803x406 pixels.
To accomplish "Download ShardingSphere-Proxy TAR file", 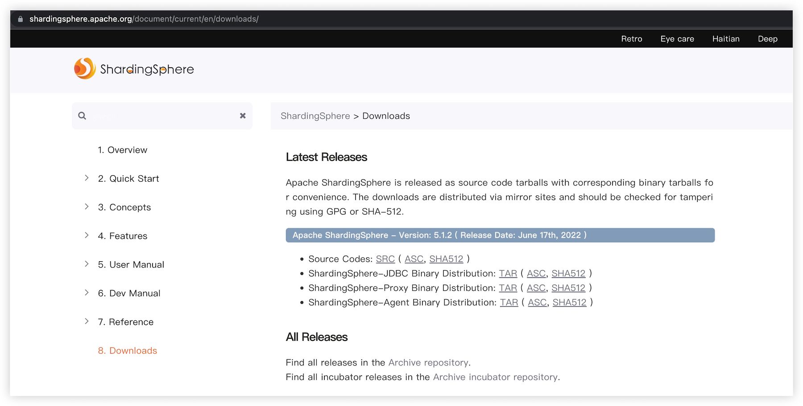I will [x=508, y=288].
